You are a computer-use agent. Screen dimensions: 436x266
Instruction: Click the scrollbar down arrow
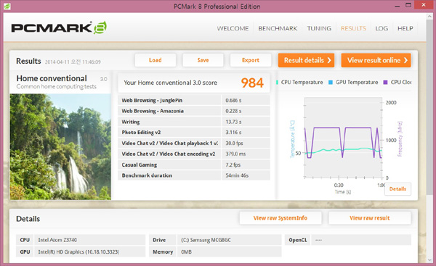click(429, 260)
